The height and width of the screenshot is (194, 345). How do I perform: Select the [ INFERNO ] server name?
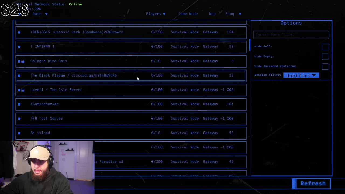tap(42, 46)
